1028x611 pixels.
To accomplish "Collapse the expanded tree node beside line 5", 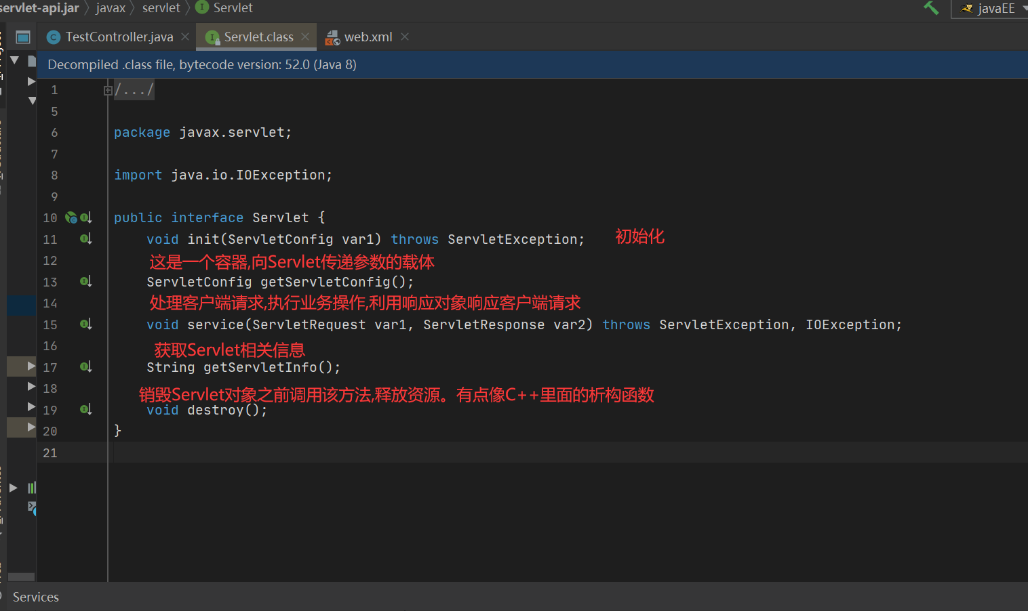I will pyautogui.click(x=32, y=101).
